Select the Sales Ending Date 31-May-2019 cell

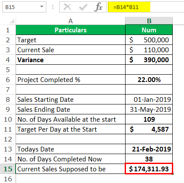[149, 109]
